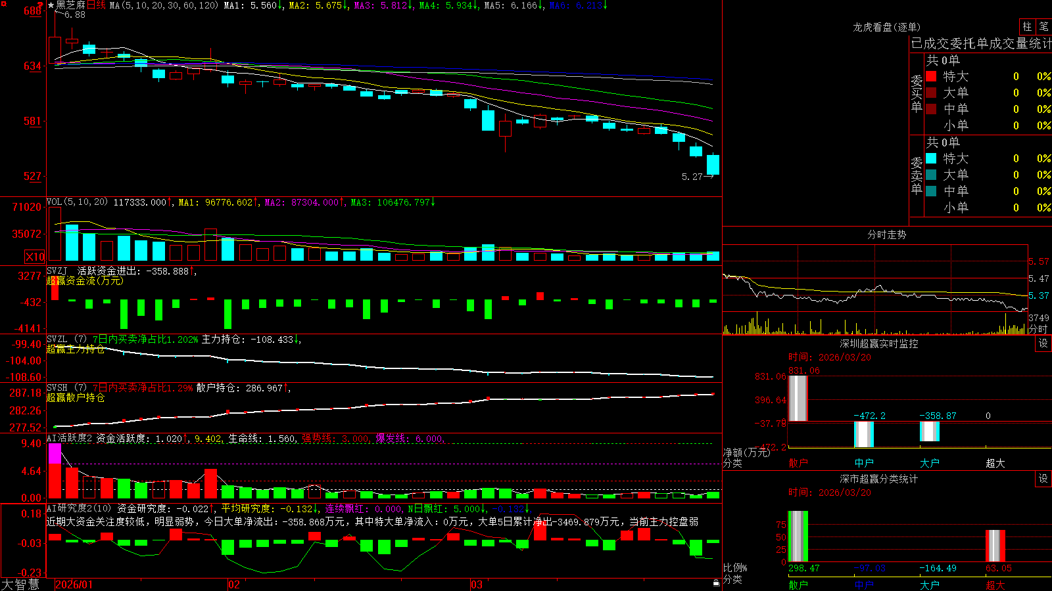The height and width of the screenshot is (591, 1052).
Task: Click the X10 volume scale box
Action: pyautogui.click(x=35, y=257)
